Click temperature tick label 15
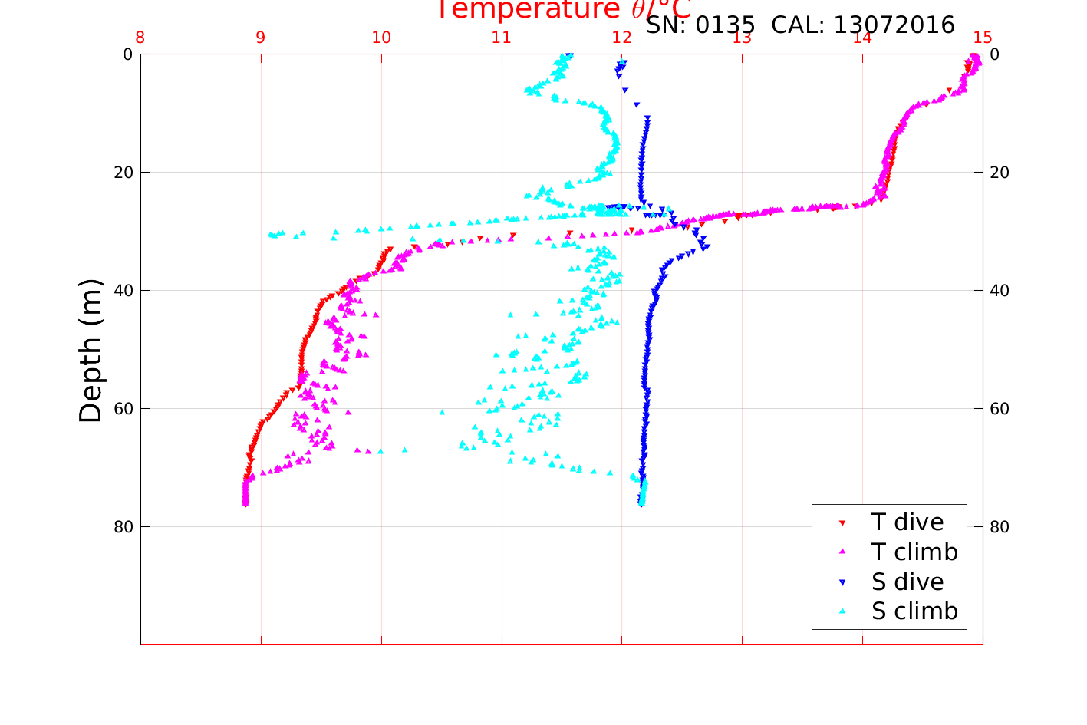Image resolution: width=1087 pixels, height=725 pixels. pos(983,38)
